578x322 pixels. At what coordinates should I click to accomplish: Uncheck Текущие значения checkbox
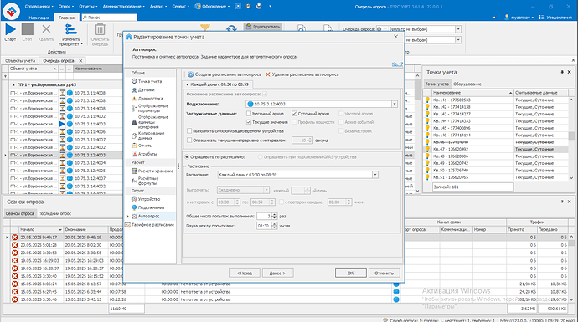[249, 122]
